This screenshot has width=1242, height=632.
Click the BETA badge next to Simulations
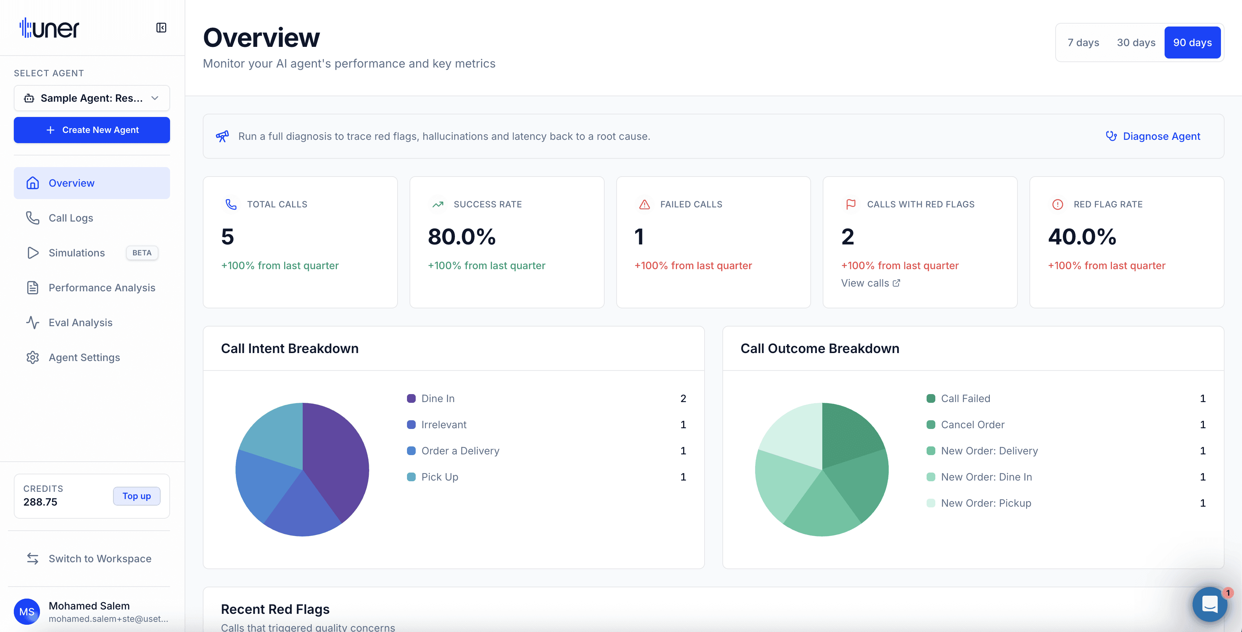click(142, 252)
